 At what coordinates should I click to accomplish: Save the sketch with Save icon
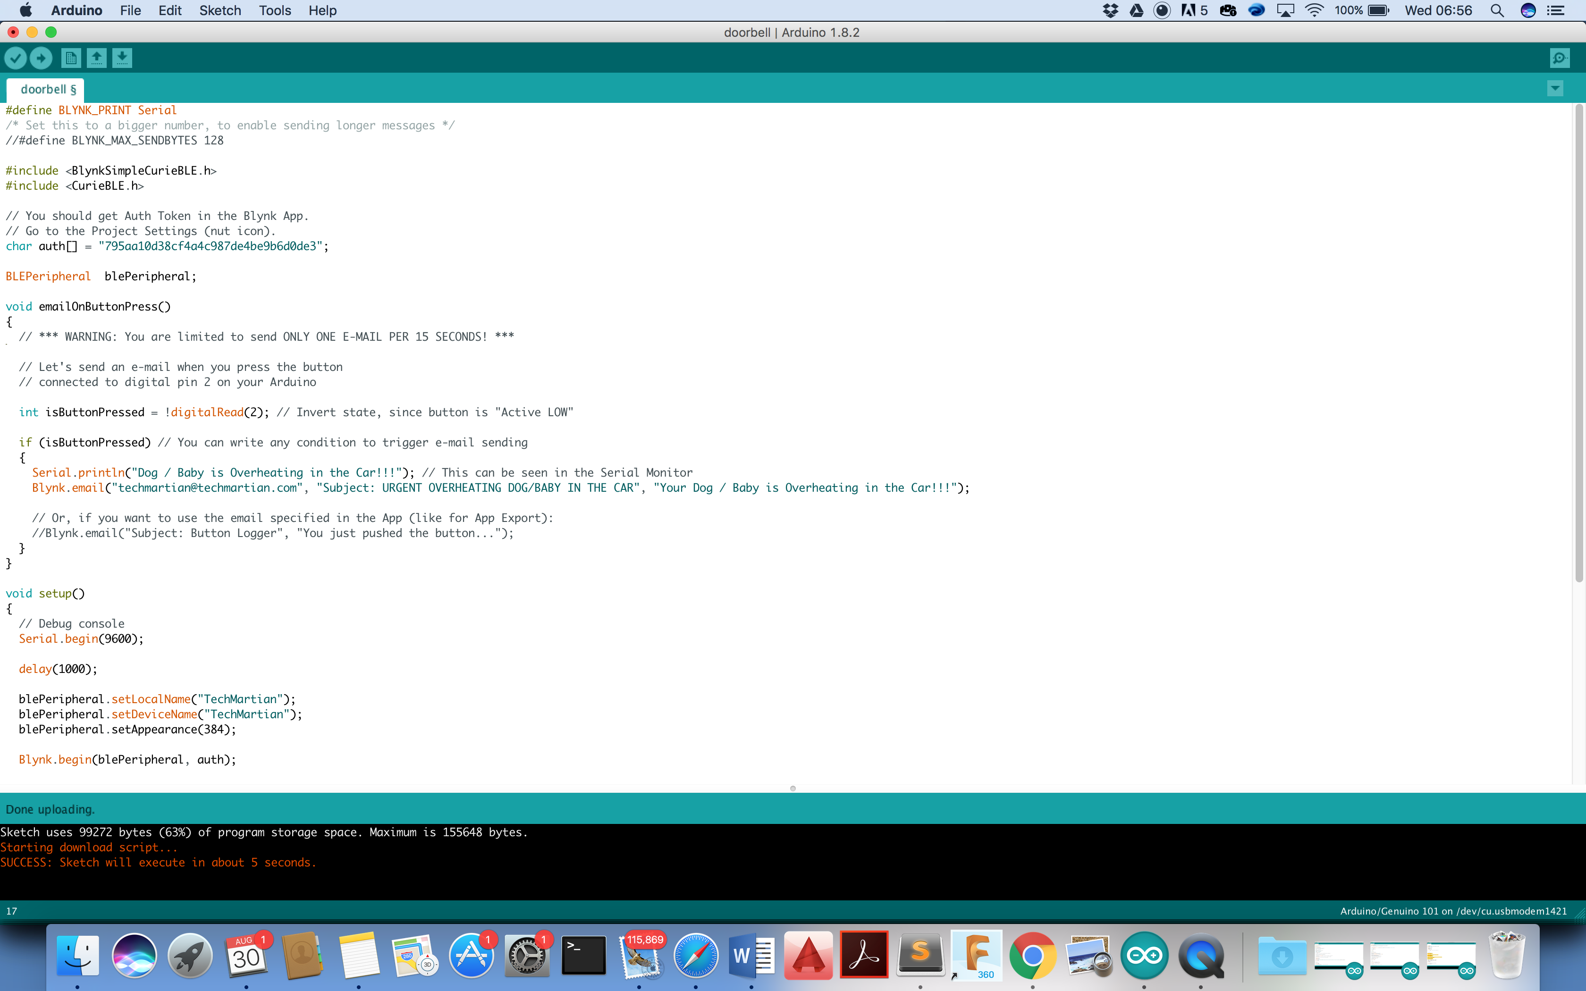(x=122, y=59)
